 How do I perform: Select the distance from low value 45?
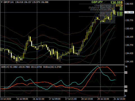pyautogui.click(x=121, y=10)
